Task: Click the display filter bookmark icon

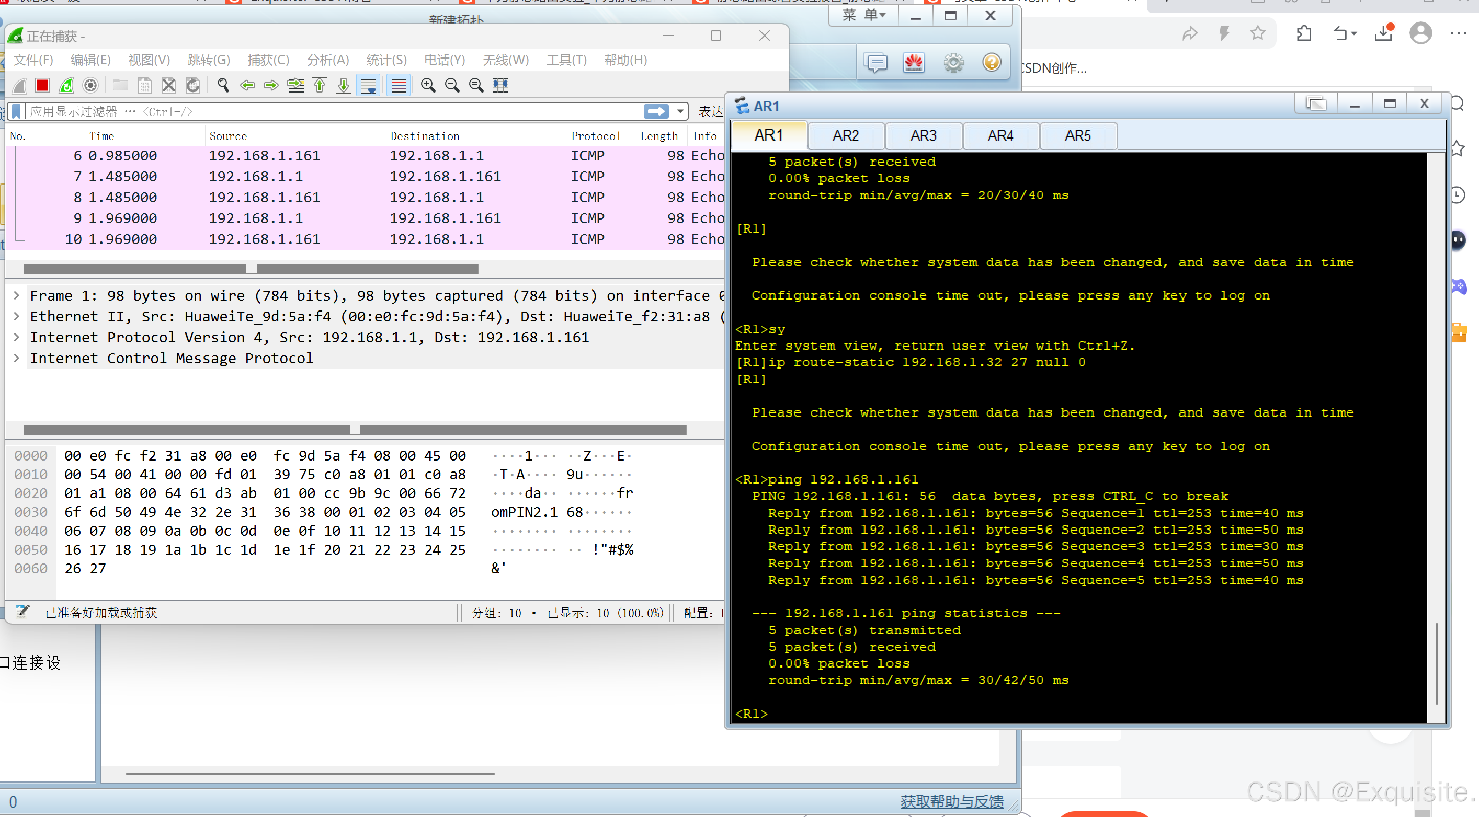Action: coord(16,111)
